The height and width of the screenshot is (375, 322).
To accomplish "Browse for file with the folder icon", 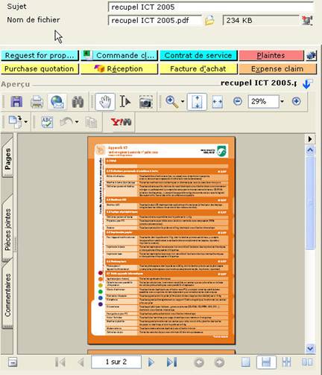I will [x=209, y=20].
